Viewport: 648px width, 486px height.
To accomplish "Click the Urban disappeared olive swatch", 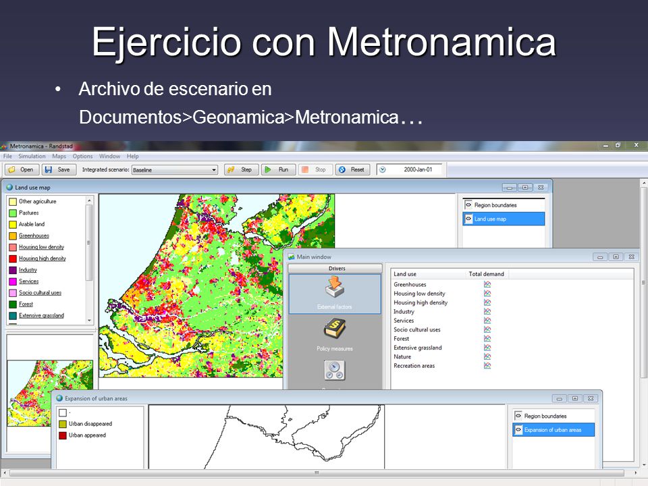I will coord(62,424).
